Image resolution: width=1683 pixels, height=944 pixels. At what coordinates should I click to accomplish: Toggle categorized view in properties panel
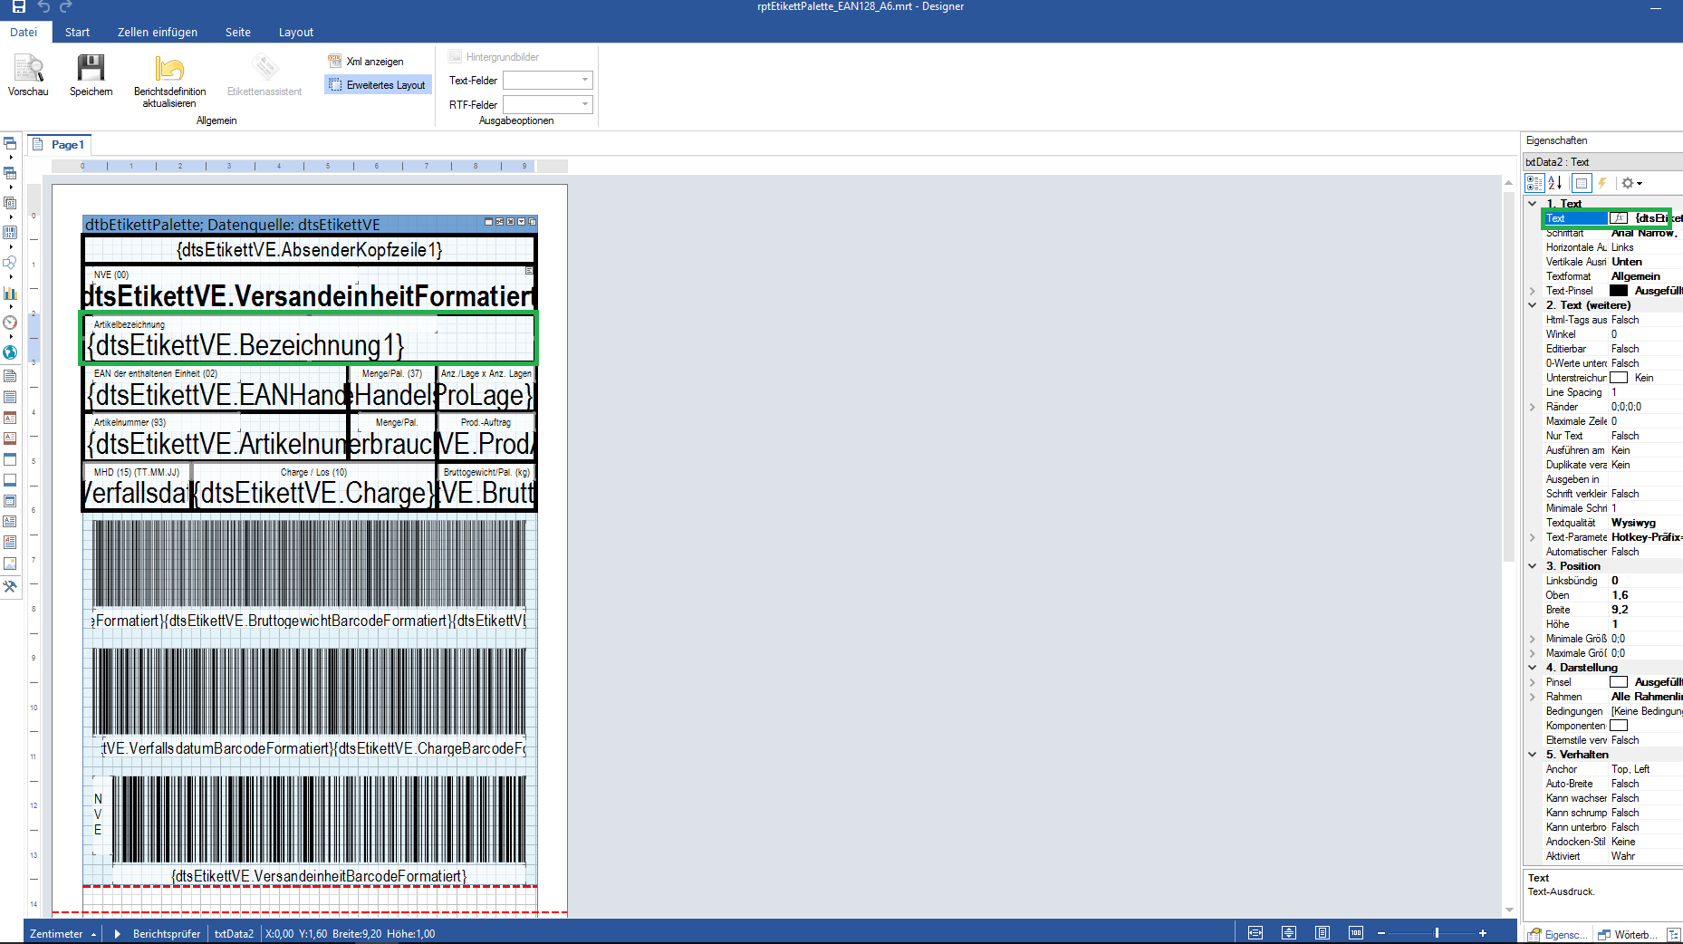point(1534,183)
